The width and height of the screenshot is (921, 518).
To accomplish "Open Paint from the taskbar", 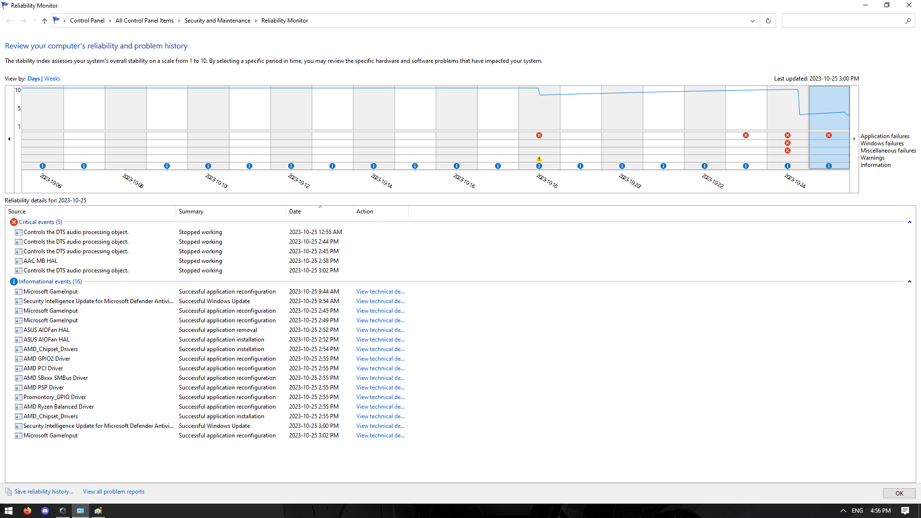I will coord(98,510).
